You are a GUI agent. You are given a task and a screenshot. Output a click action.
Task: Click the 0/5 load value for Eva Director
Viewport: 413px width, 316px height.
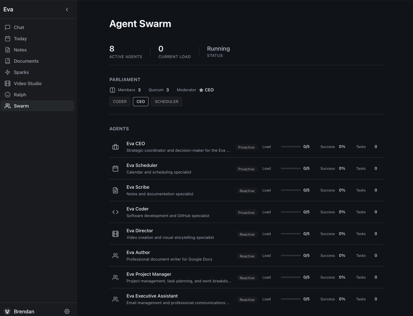coord(306,234)
